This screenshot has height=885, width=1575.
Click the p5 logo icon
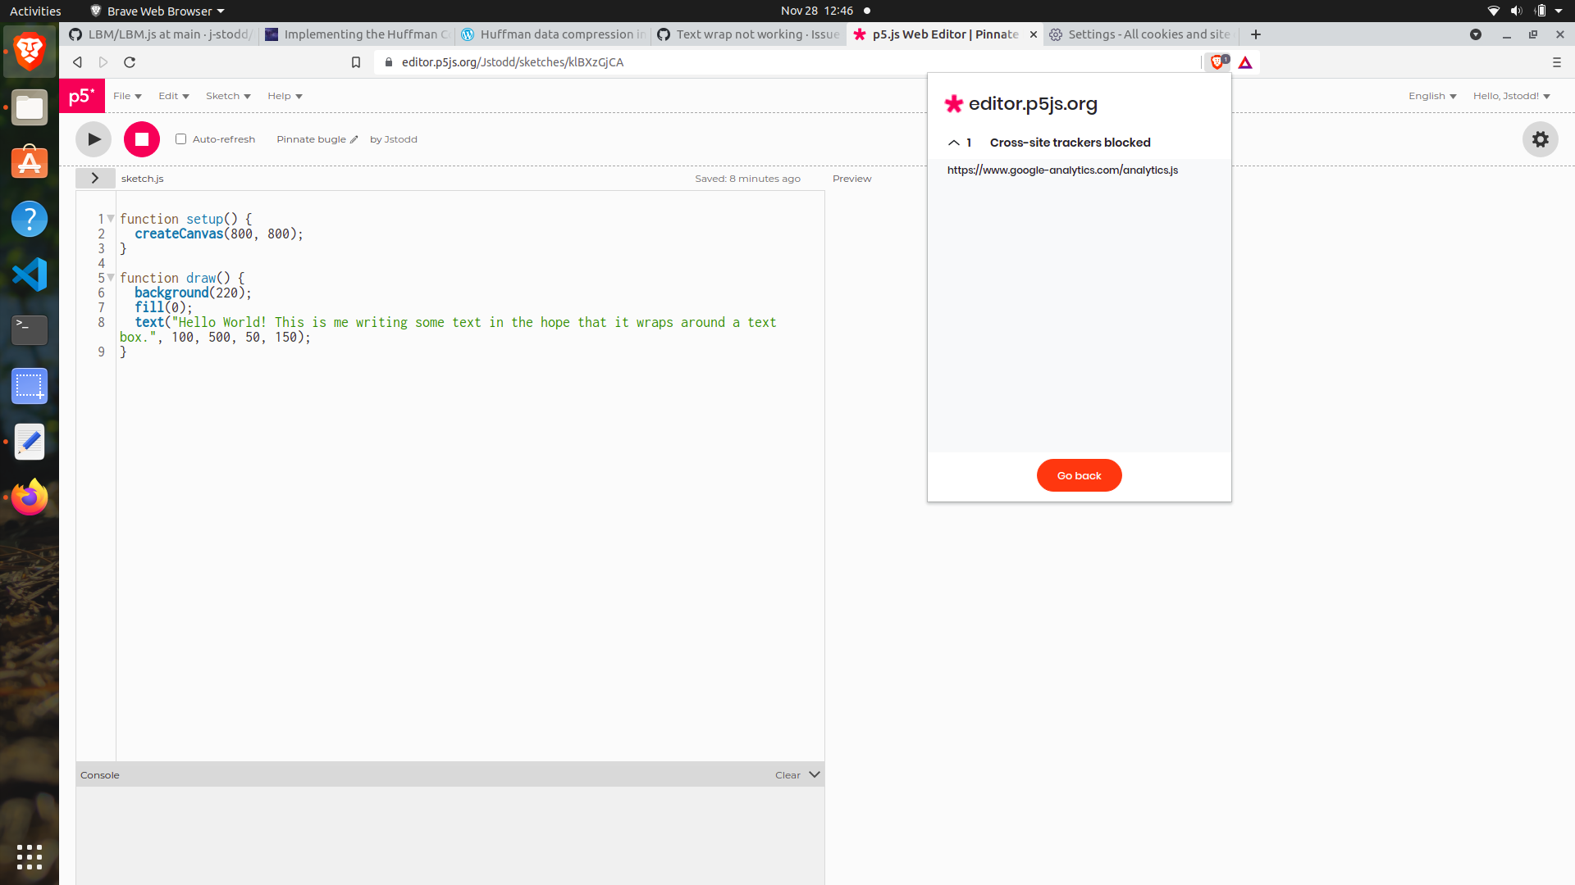point(81,96)
